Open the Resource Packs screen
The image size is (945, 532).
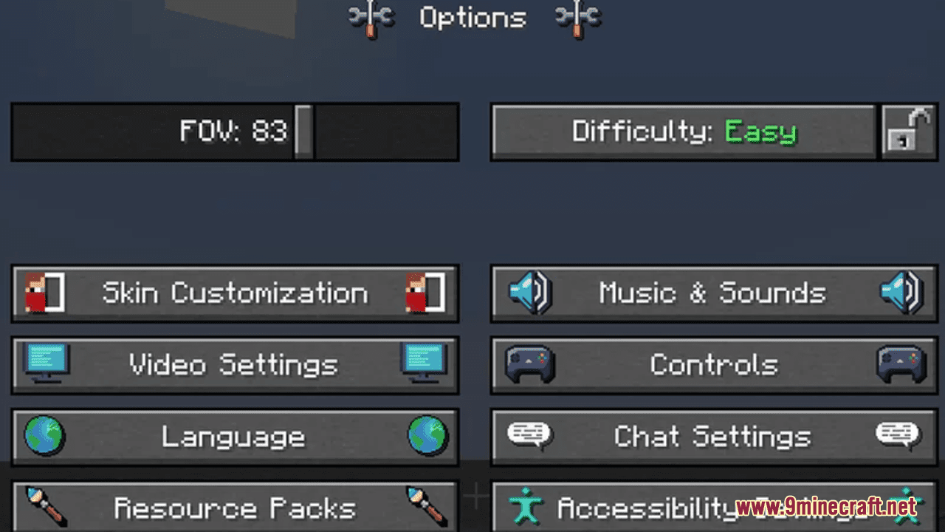235,507
